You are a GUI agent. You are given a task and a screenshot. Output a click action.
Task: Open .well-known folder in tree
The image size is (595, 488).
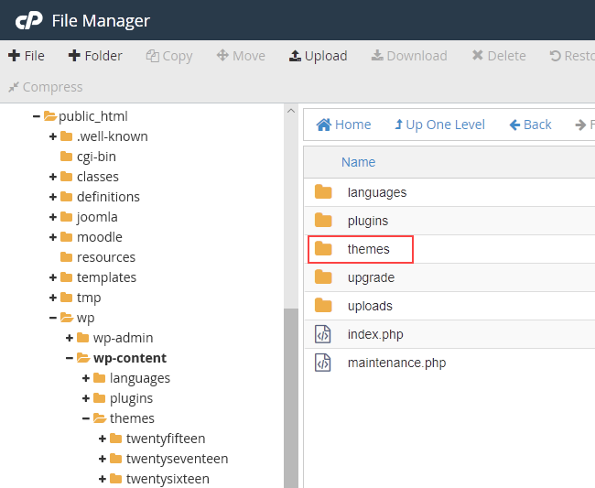(113, 136)
